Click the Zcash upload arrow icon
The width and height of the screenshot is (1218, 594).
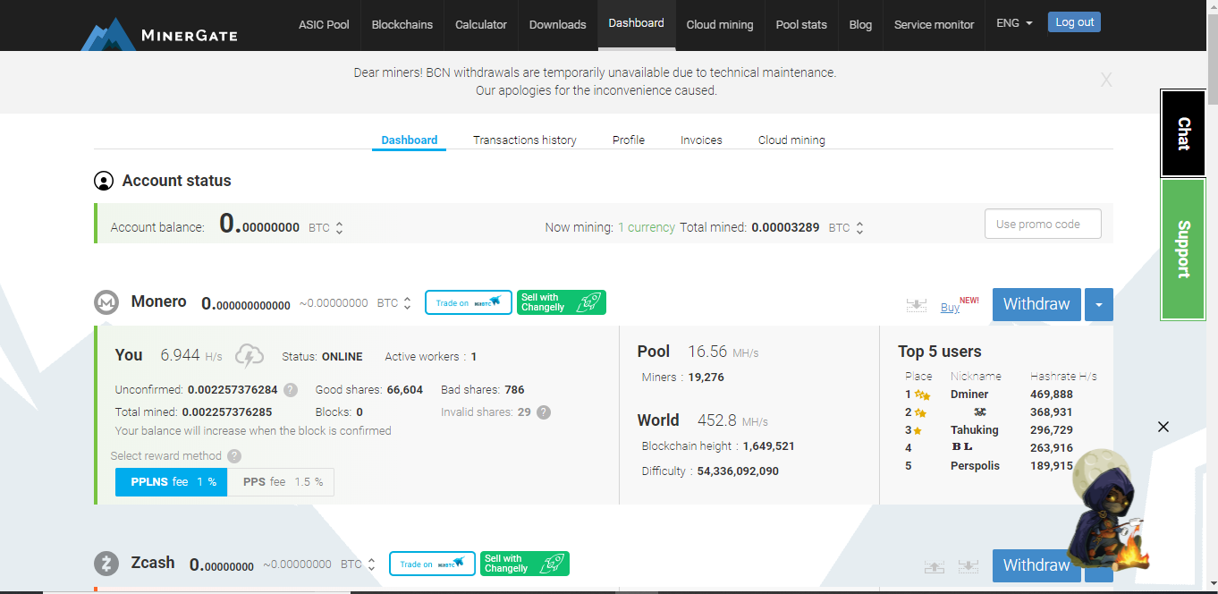(934, 566)
